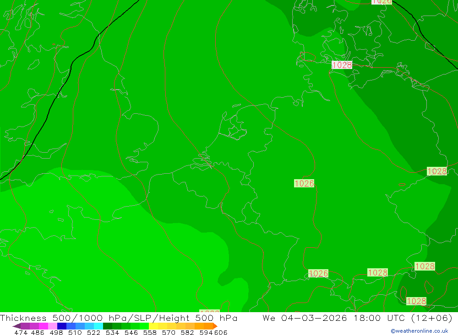Select the legend value 498
Viewport: 458px width, 335px height.
56,333
